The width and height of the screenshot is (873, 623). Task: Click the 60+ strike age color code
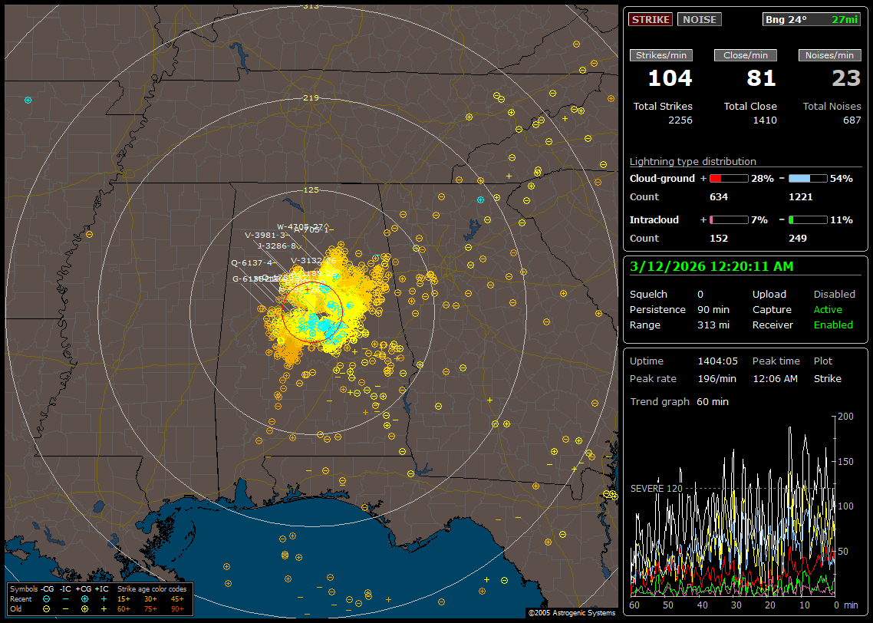click(x=124, y=608)
